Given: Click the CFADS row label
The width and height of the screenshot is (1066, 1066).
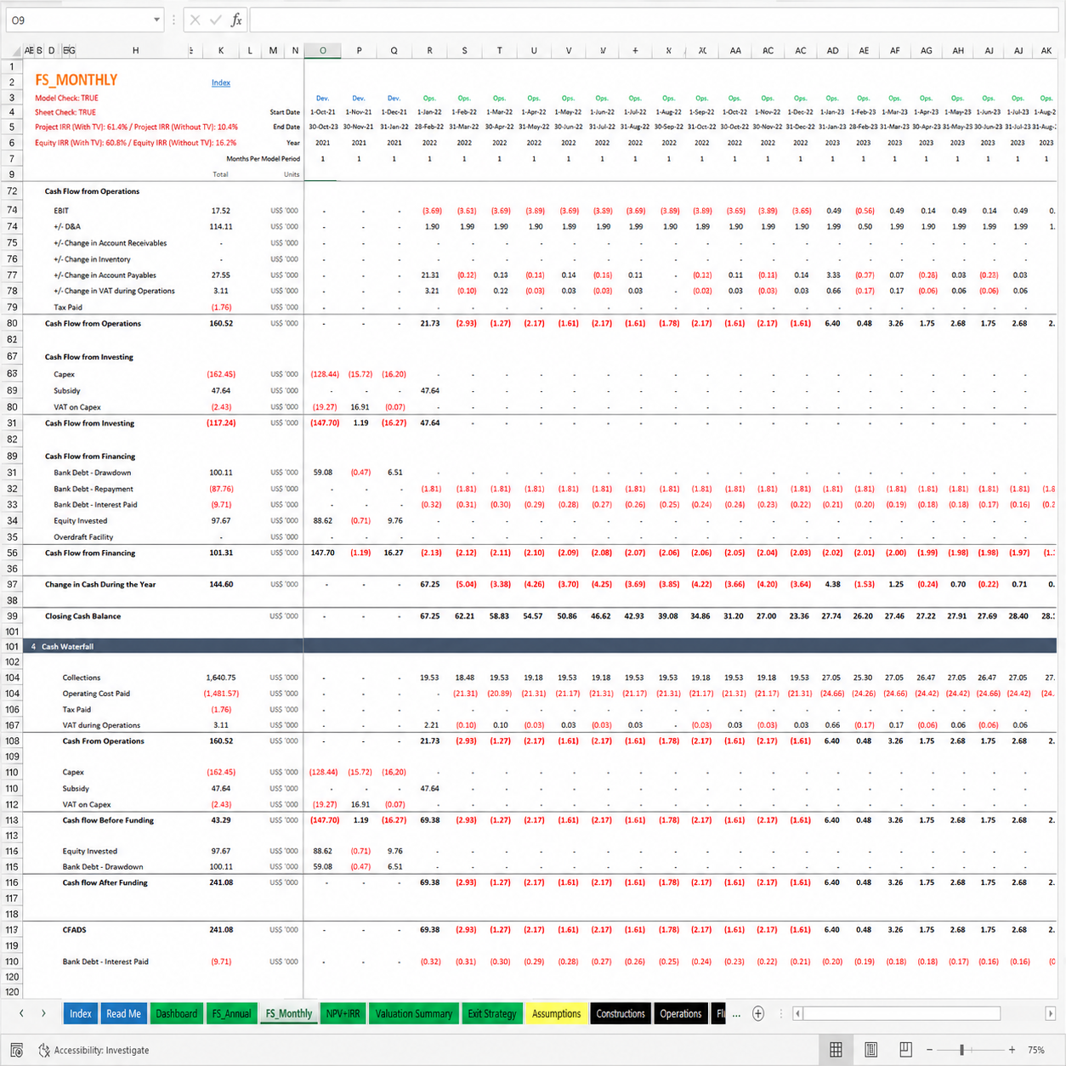Looking at the screenshot, I should [74, 930].
